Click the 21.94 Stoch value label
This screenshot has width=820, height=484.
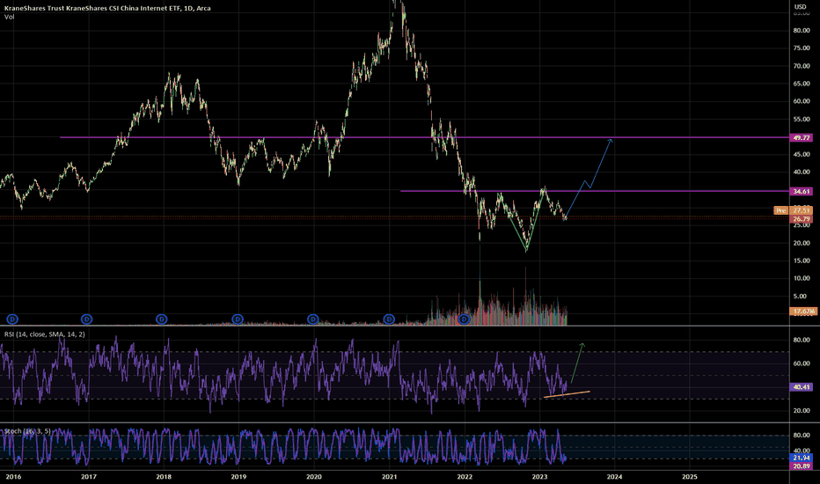click(802, 458)
